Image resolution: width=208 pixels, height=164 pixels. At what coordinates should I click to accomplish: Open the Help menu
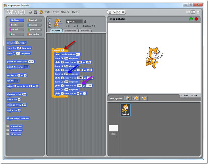pos(75,12)
